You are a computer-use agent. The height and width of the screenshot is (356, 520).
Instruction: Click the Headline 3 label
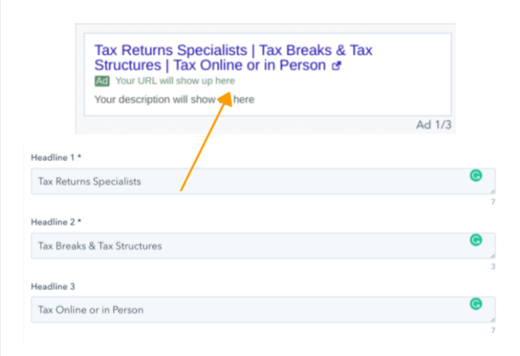(x=53, y=287)
